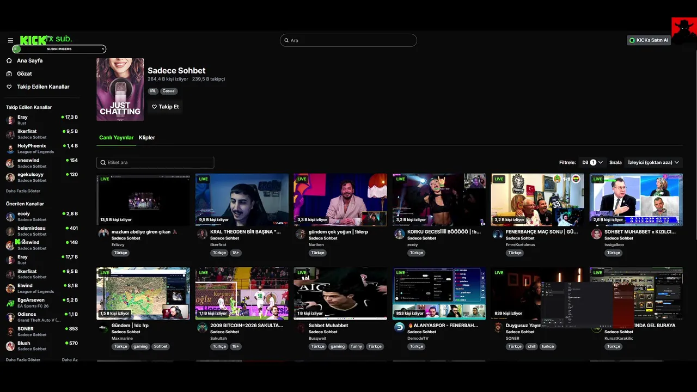
Task: Click the KICKs Satın Al button
Action: pos(649,40)
